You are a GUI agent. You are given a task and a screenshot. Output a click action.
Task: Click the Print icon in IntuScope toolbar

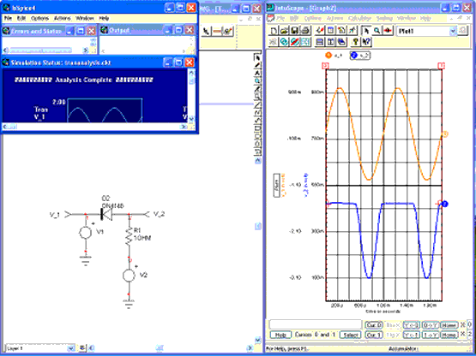[305, 31]
